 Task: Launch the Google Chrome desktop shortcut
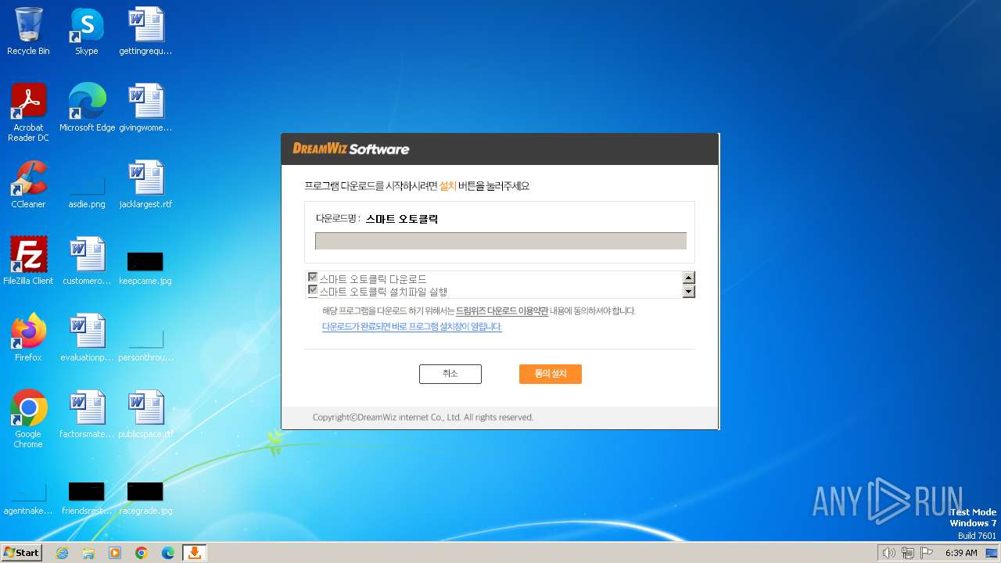click(28, 419)
